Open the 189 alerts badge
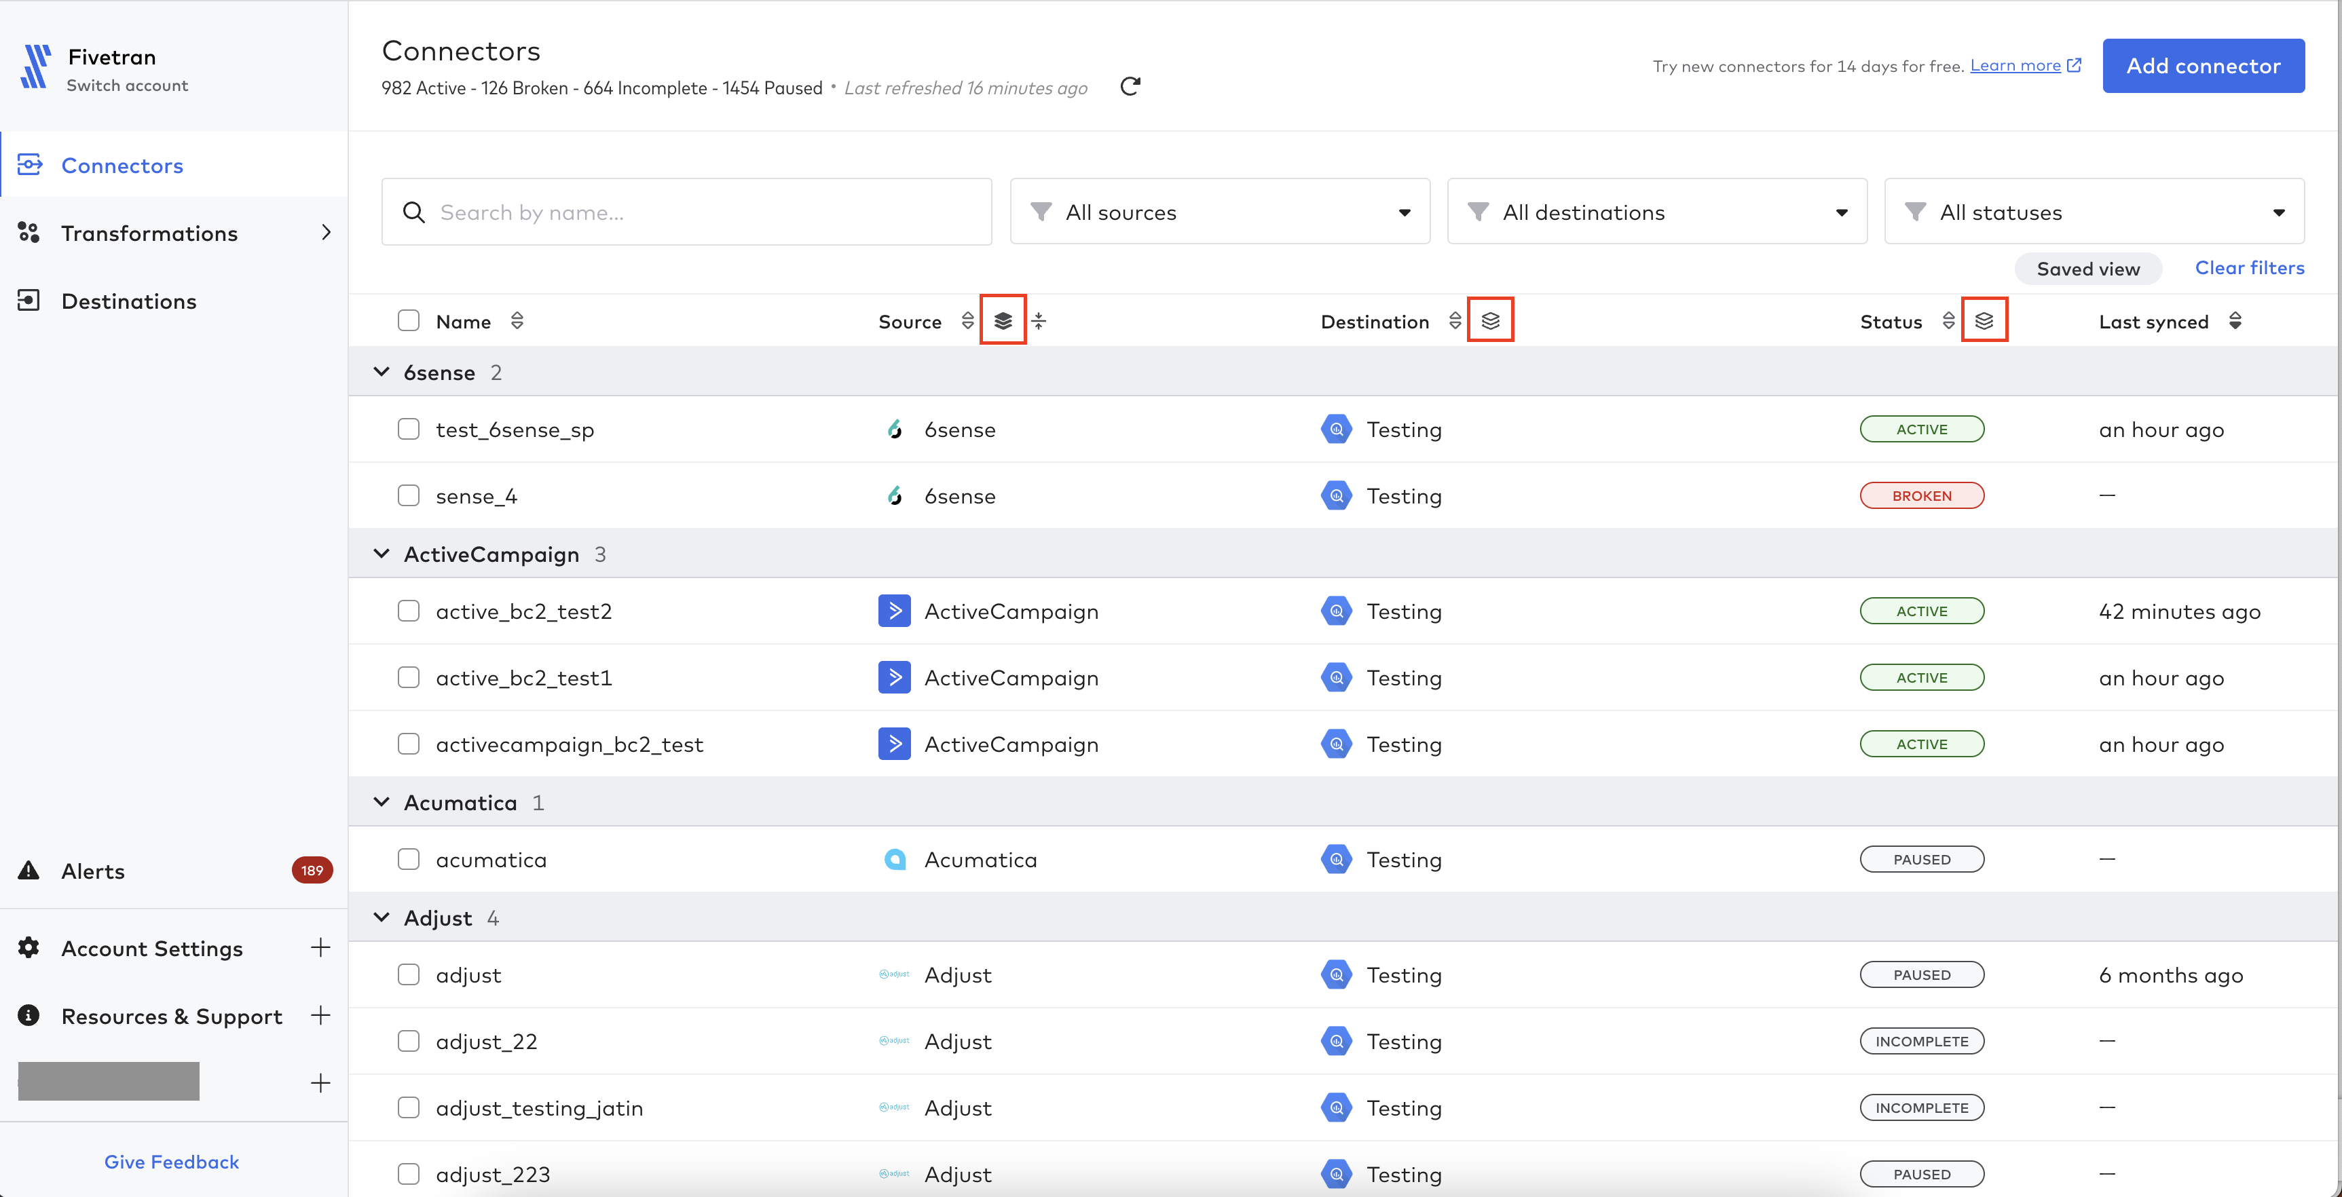The image size is (2342, 1197). click(x=312, y=871)
